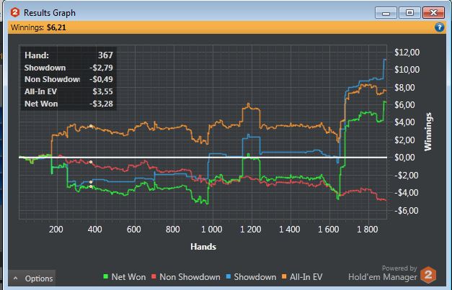
Task: Click the All-In EV marker at hand 367
Action: click(91, 126)
